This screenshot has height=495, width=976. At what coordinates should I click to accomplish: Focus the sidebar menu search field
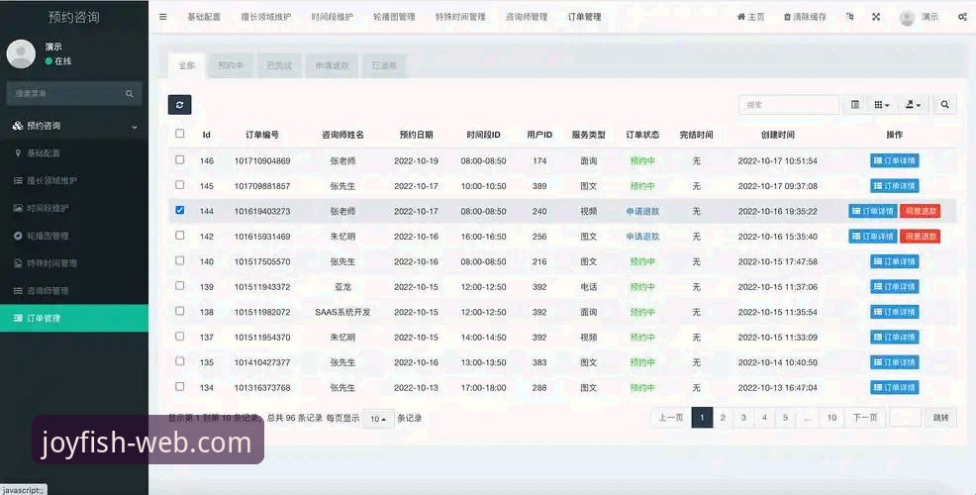(65, 94)
